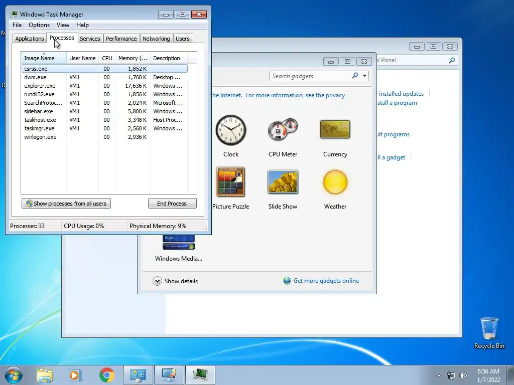
Task: Open the Recycle Bin on desktop
Action: [489, 333]
